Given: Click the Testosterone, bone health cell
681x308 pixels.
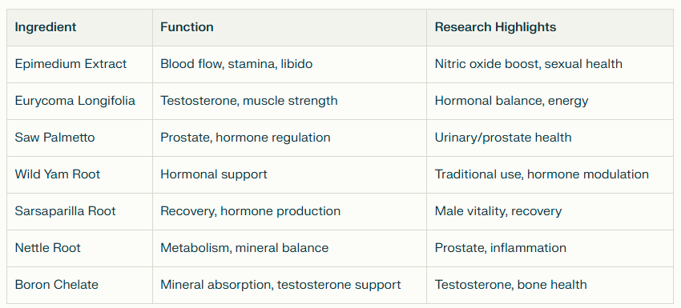Looking at the screenshot, I should 550,285.
